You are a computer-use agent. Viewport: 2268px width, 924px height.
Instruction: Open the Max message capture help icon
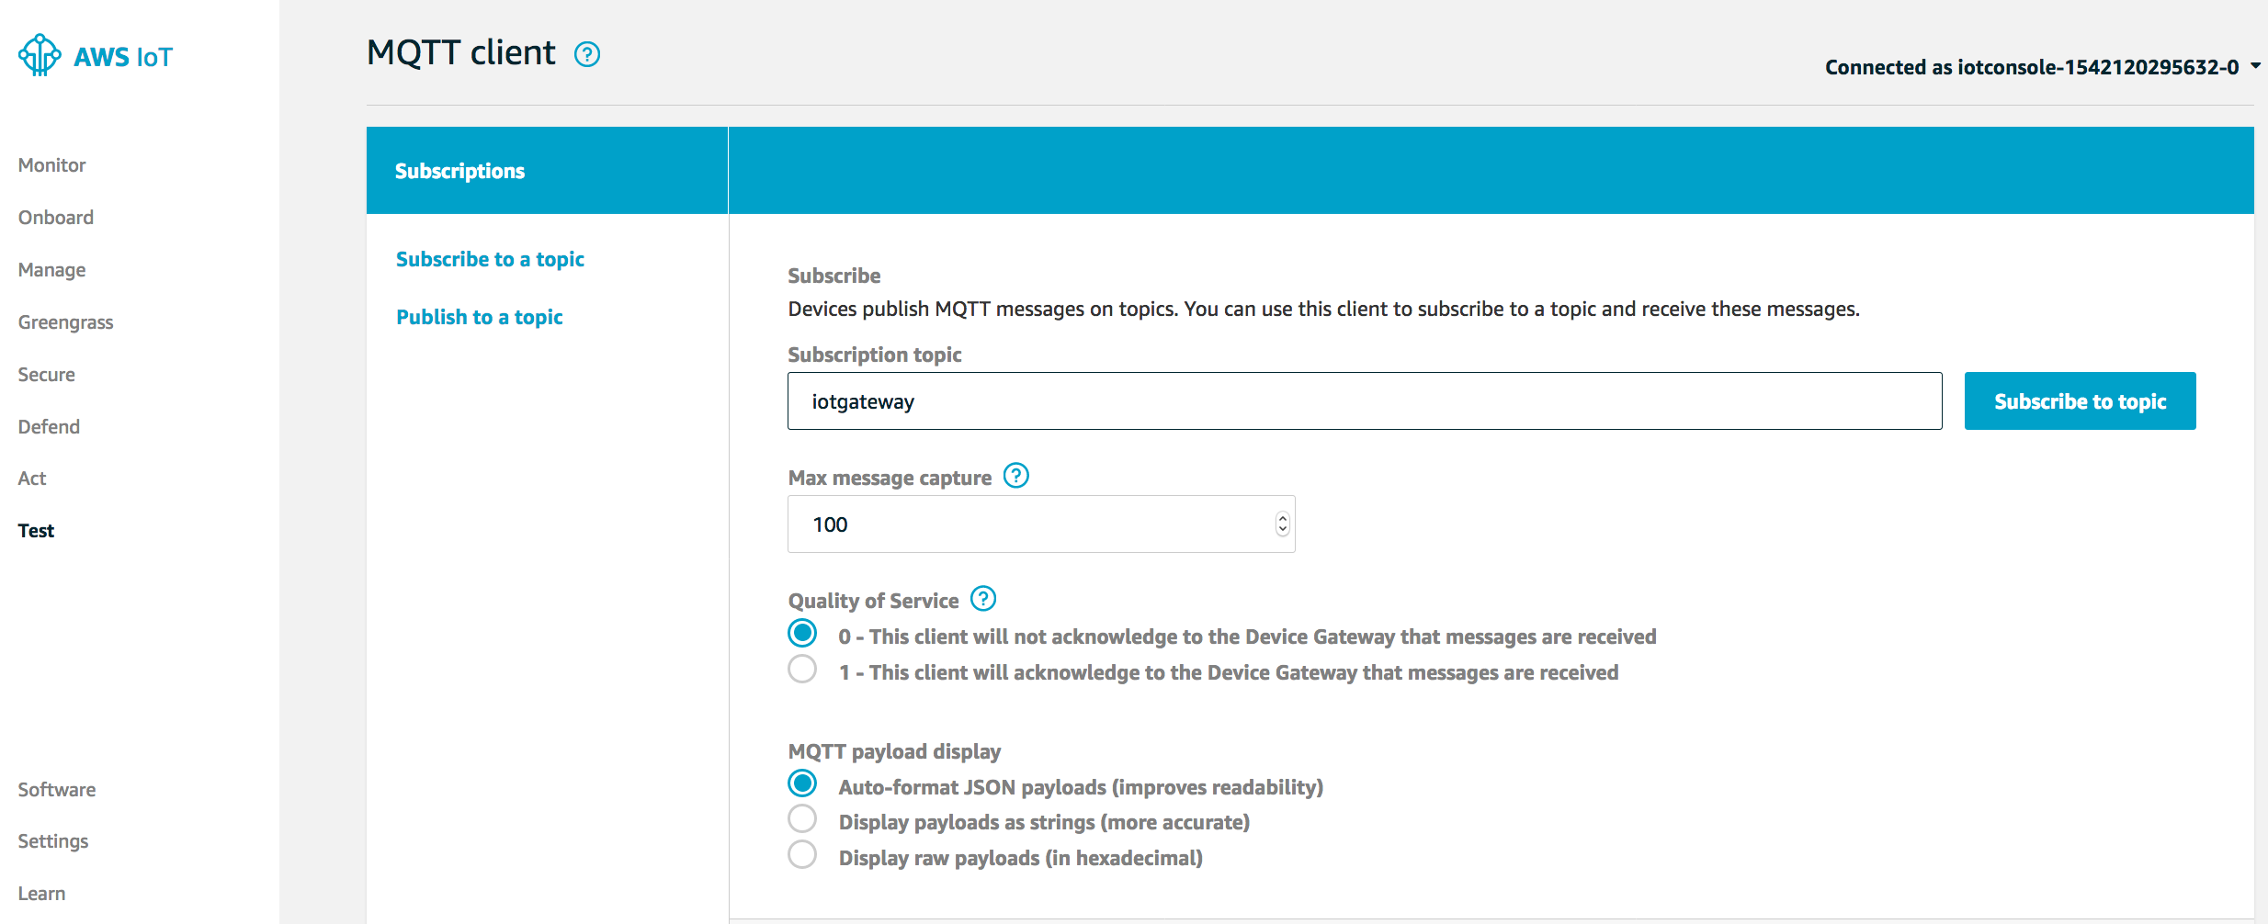1015,476
